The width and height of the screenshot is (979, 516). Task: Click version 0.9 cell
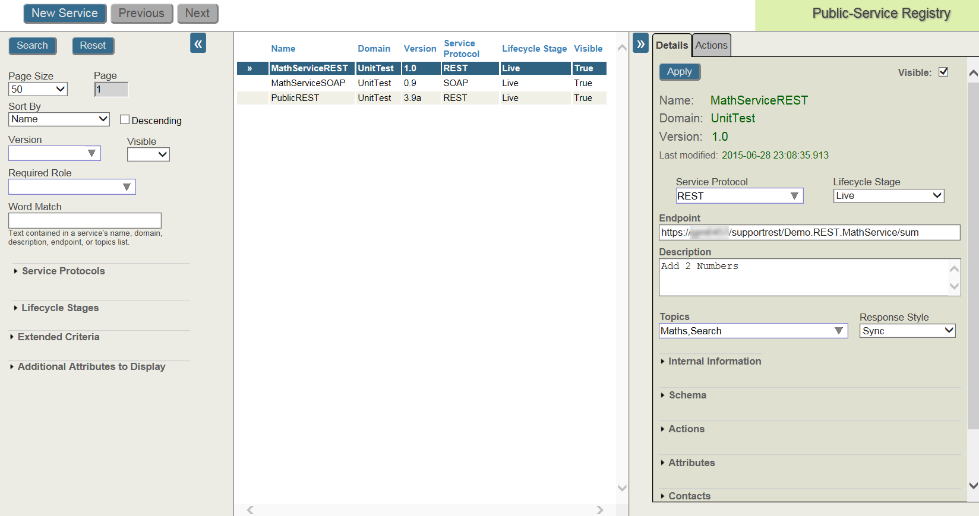coord(421,83)
